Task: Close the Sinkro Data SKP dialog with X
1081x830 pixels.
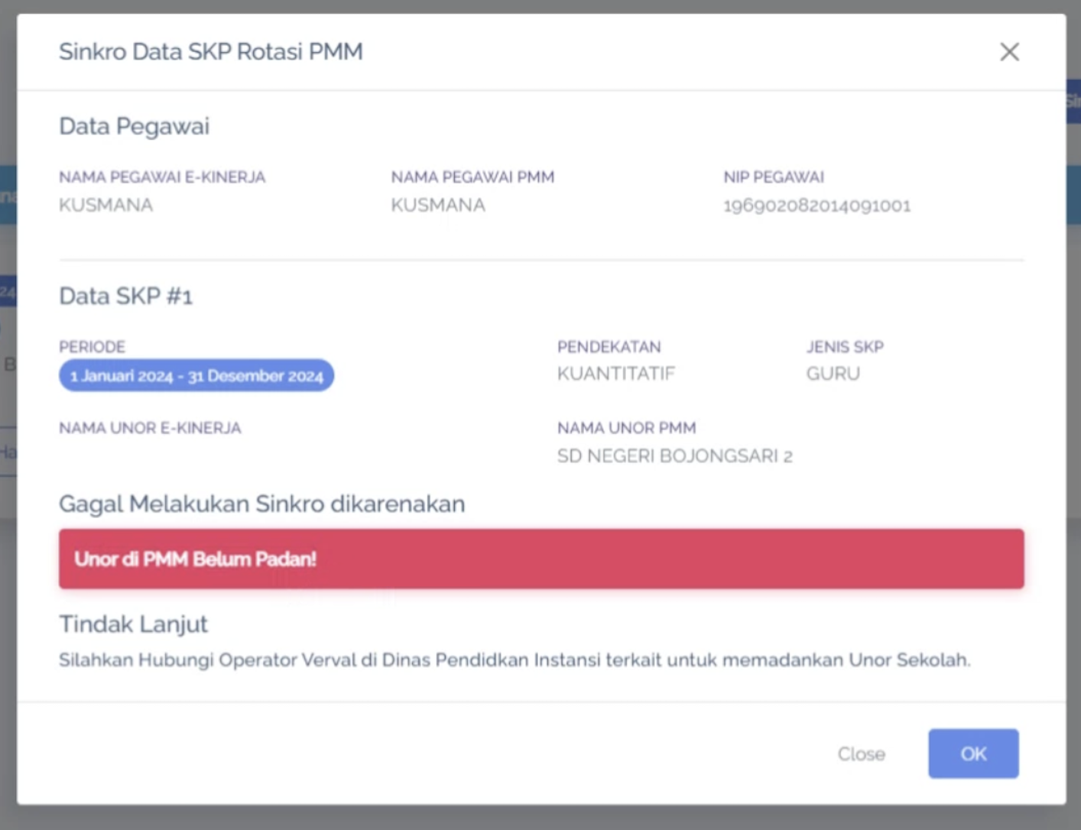Action: point(1009,52)
